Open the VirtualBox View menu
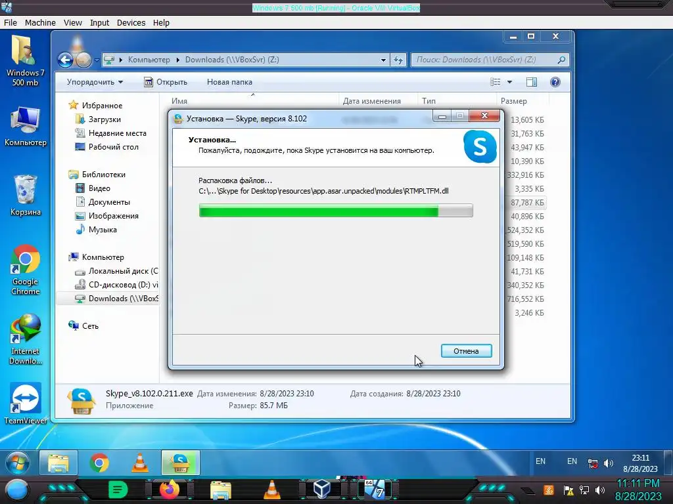This screenshot has height=504, width=673. [72, 23]
